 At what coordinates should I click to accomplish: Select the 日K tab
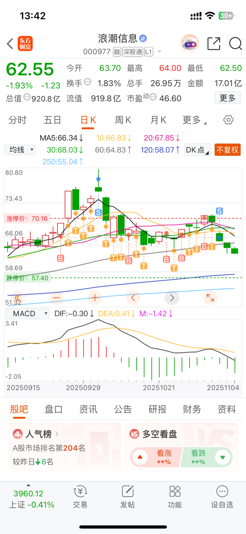coord(88,120)
